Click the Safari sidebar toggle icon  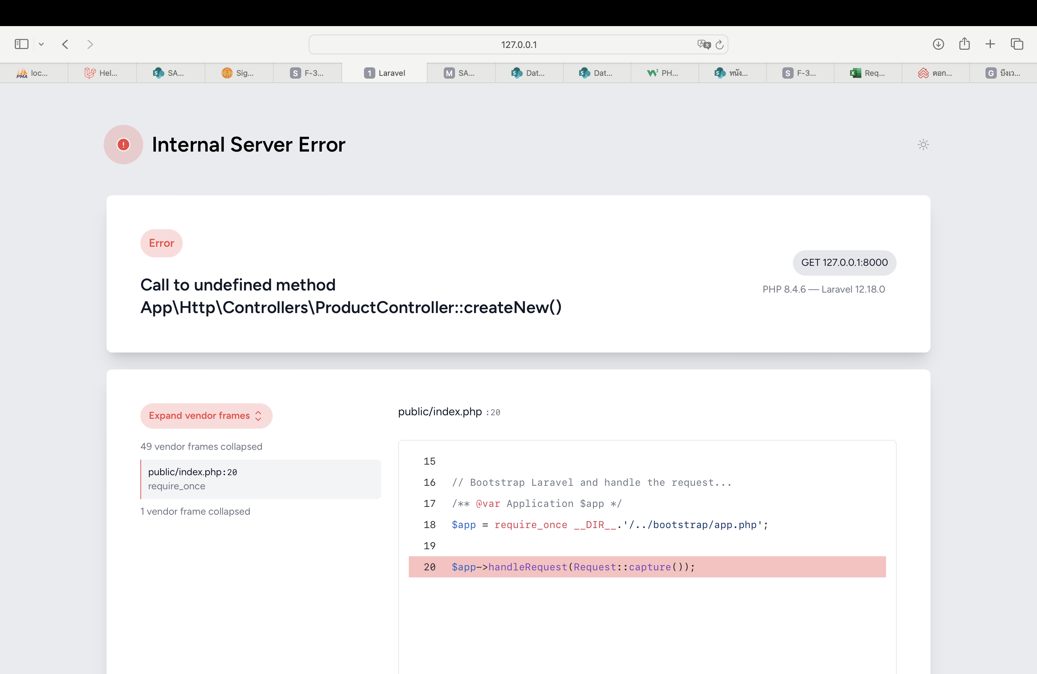coord(22,44)
